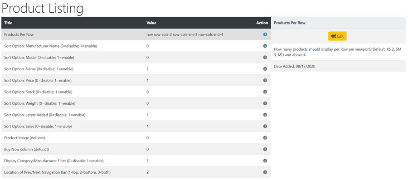
Task: Select Sort Option: Price row title
Action: 38,81
